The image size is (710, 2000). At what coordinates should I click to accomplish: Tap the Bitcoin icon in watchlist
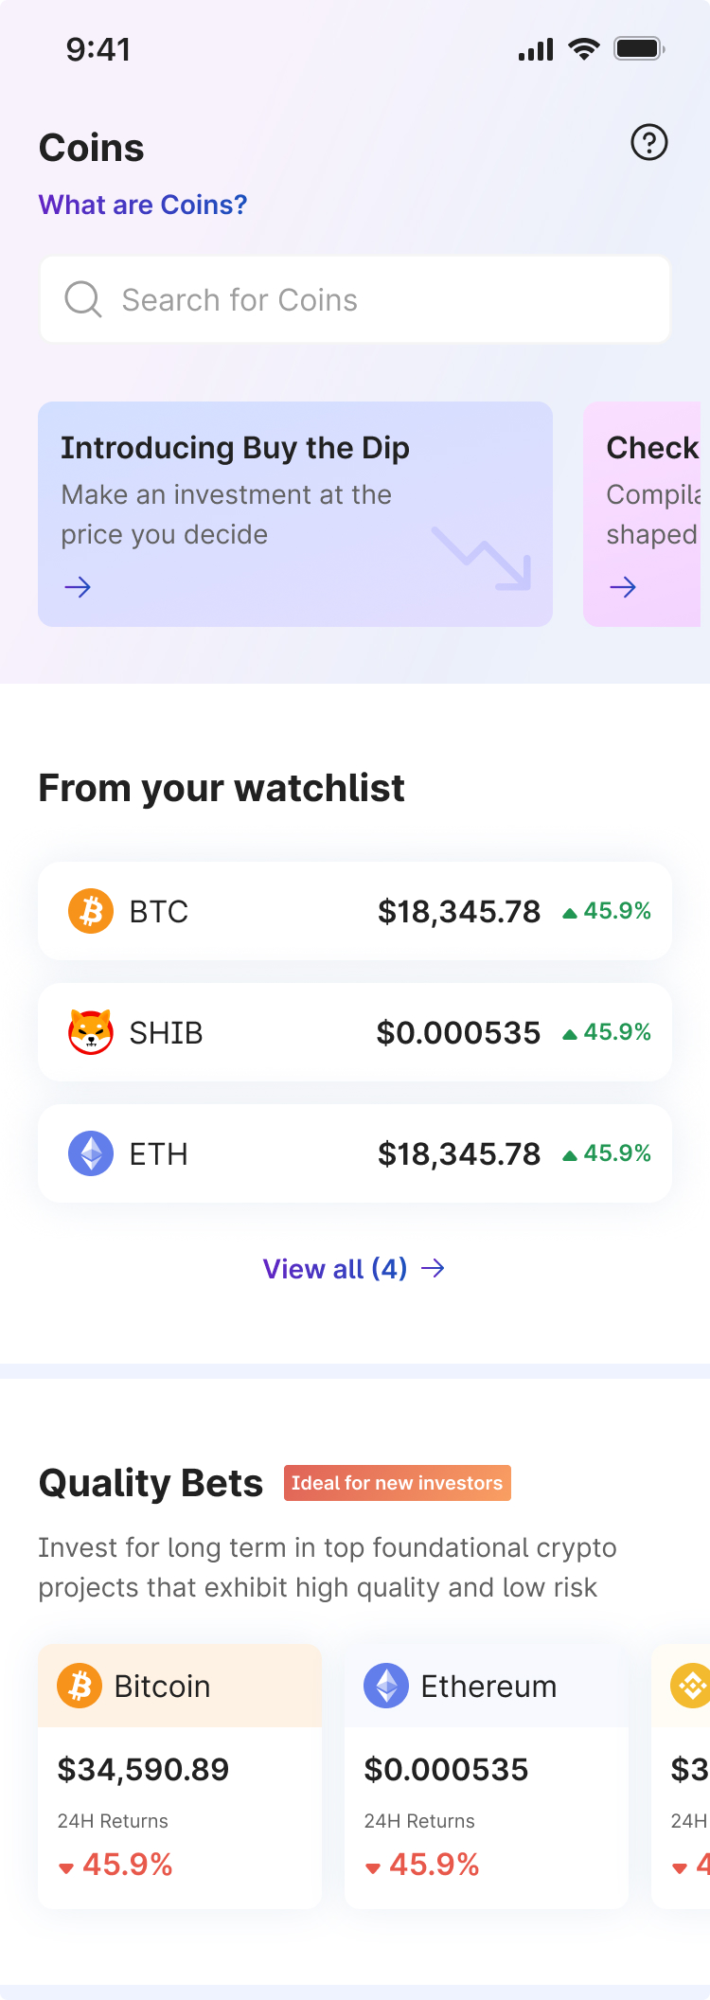tap(91, 911)
